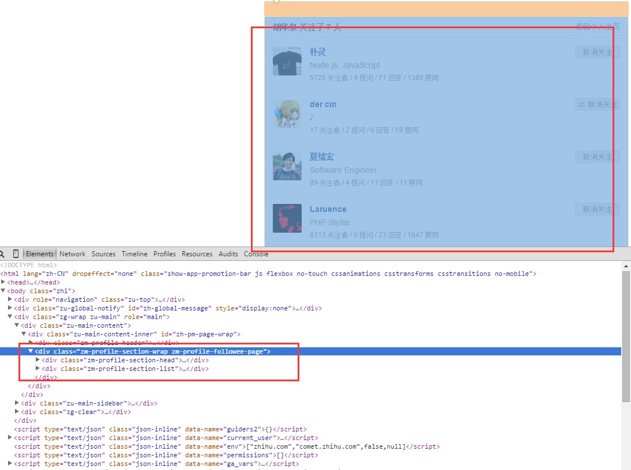Expand the zu-top navigation div
The image size is (631, 470).
point(10,300)
